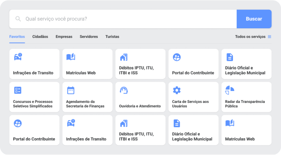Screen dimensions: 281x155
Task: Click the open book icon in top-row Matrículas Web
Action: coord(71,57)
